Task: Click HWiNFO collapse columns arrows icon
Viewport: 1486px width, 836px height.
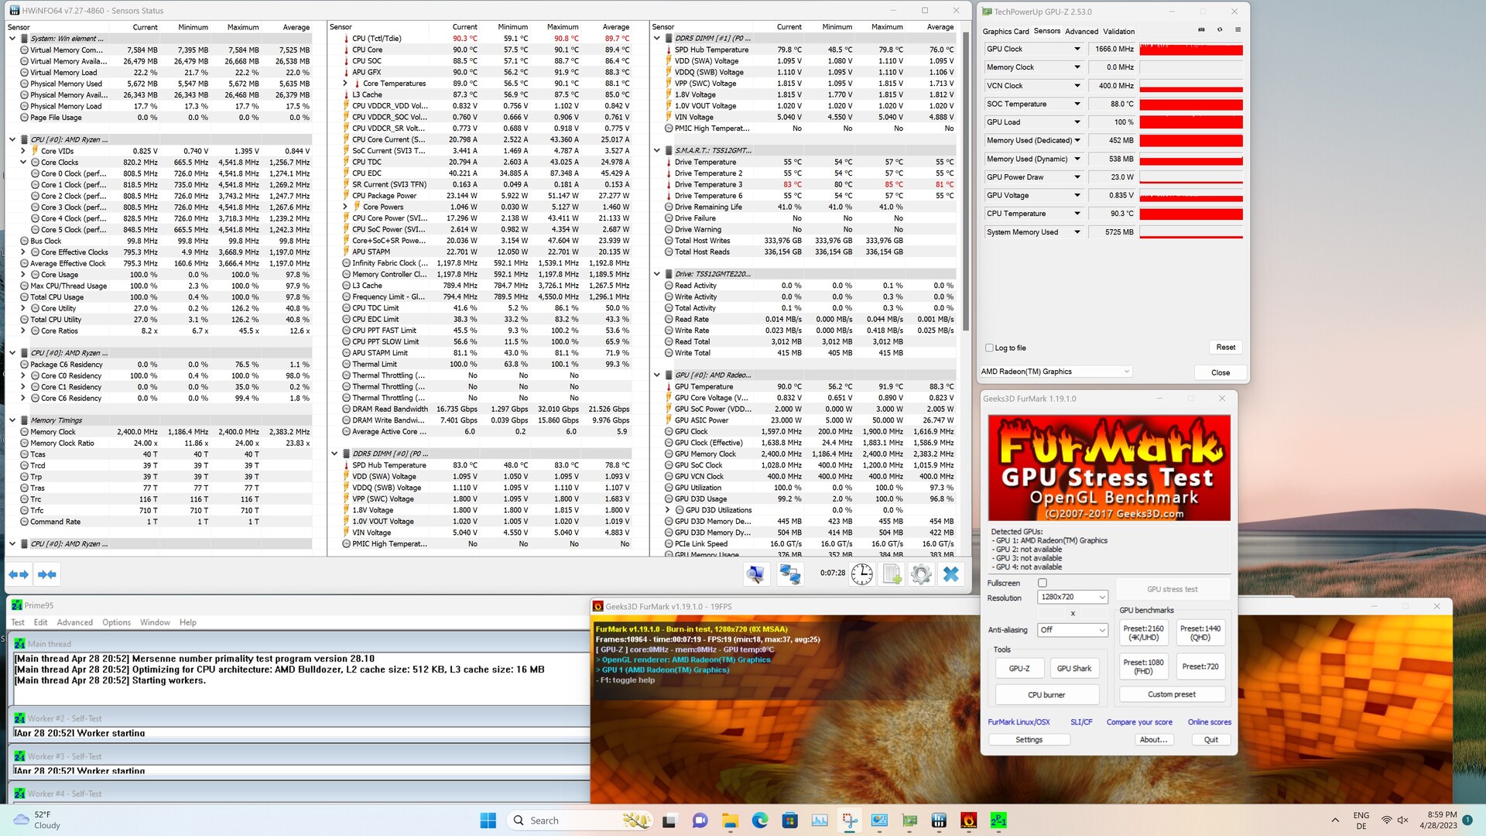Action: [46, 574]
